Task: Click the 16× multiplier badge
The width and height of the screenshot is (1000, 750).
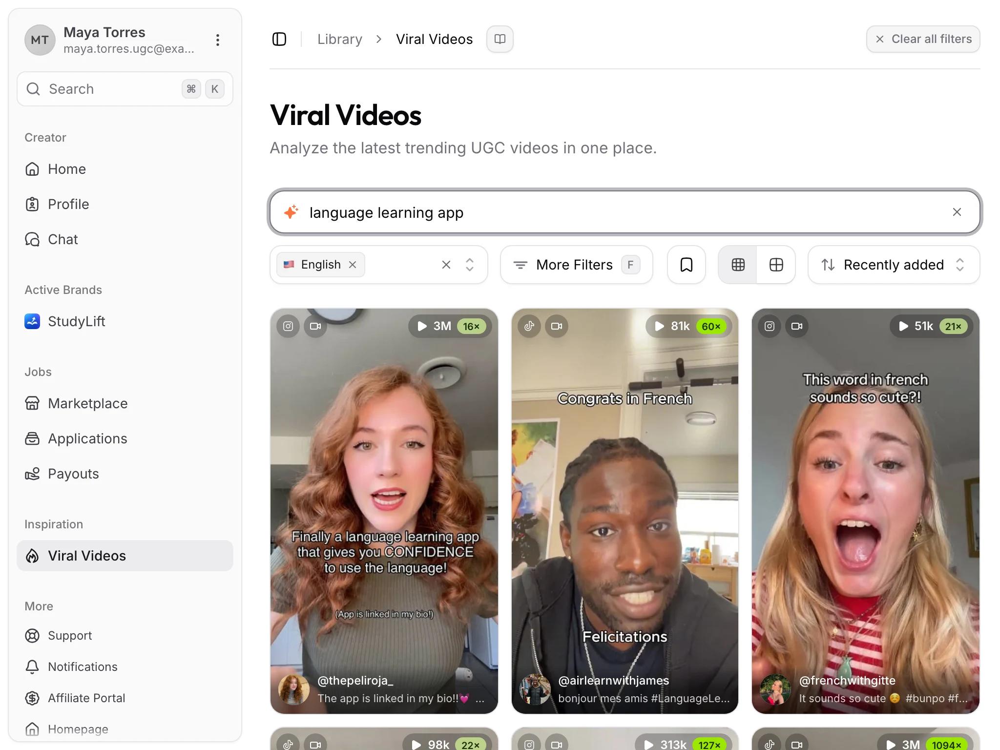Action: click(471, 326)
